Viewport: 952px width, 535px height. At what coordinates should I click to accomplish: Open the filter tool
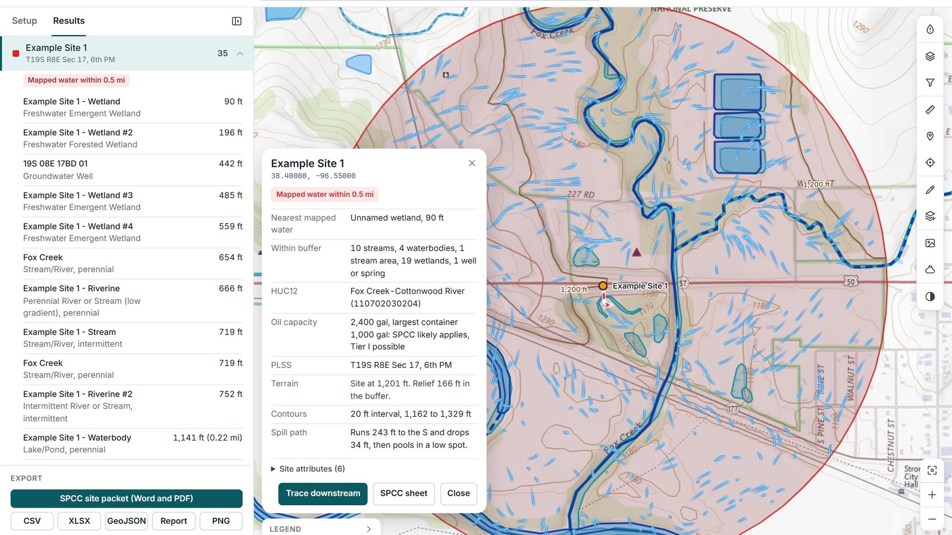tap(930, 83)
